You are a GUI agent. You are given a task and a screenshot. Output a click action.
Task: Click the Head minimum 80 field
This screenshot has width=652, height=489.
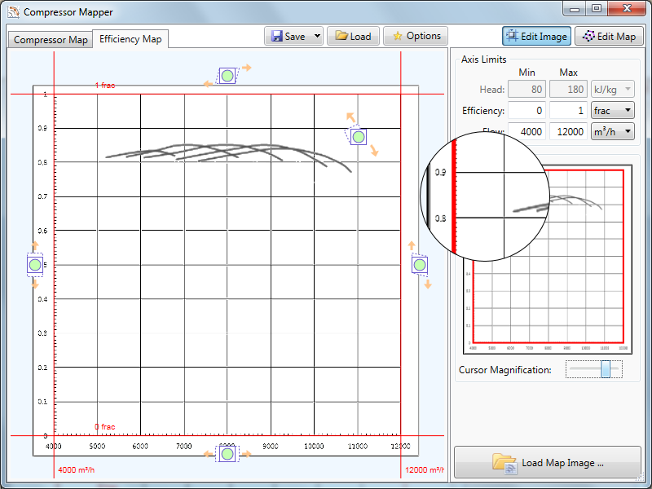(x=526, y=90)
